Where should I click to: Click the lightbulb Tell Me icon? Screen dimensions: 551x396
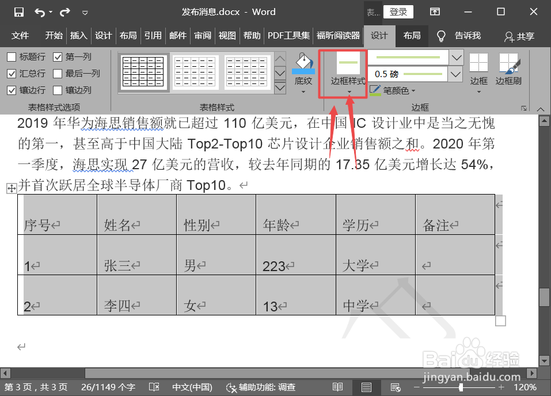(x=440, y=36)
